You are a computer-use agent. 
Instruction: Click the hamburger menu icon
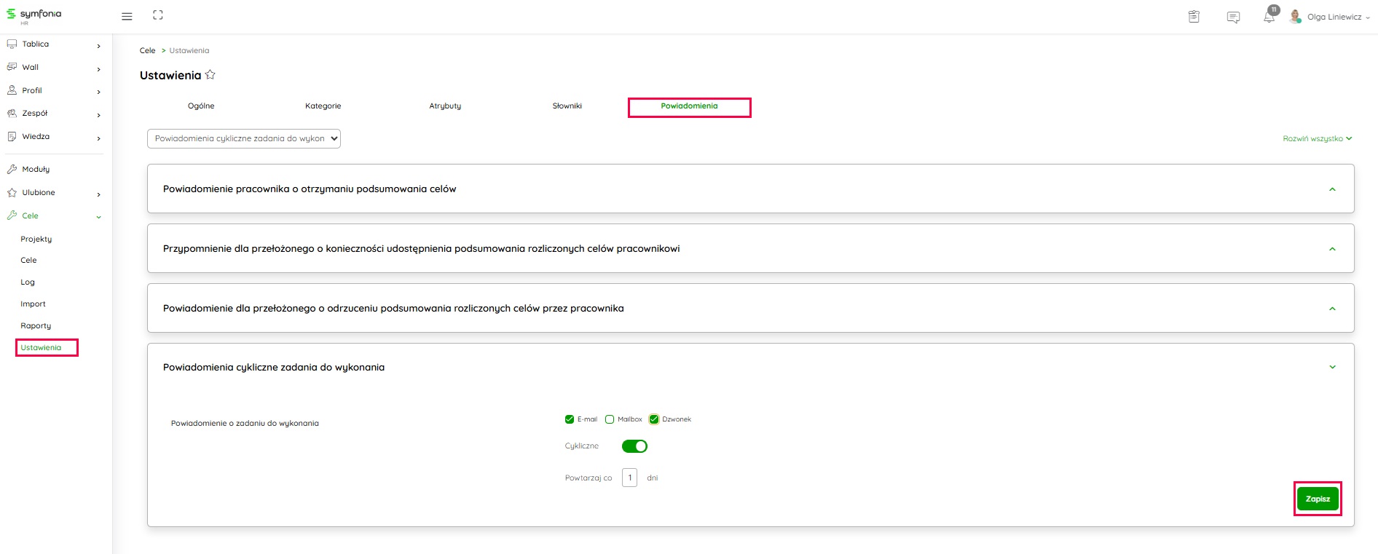tap(127, 16)
